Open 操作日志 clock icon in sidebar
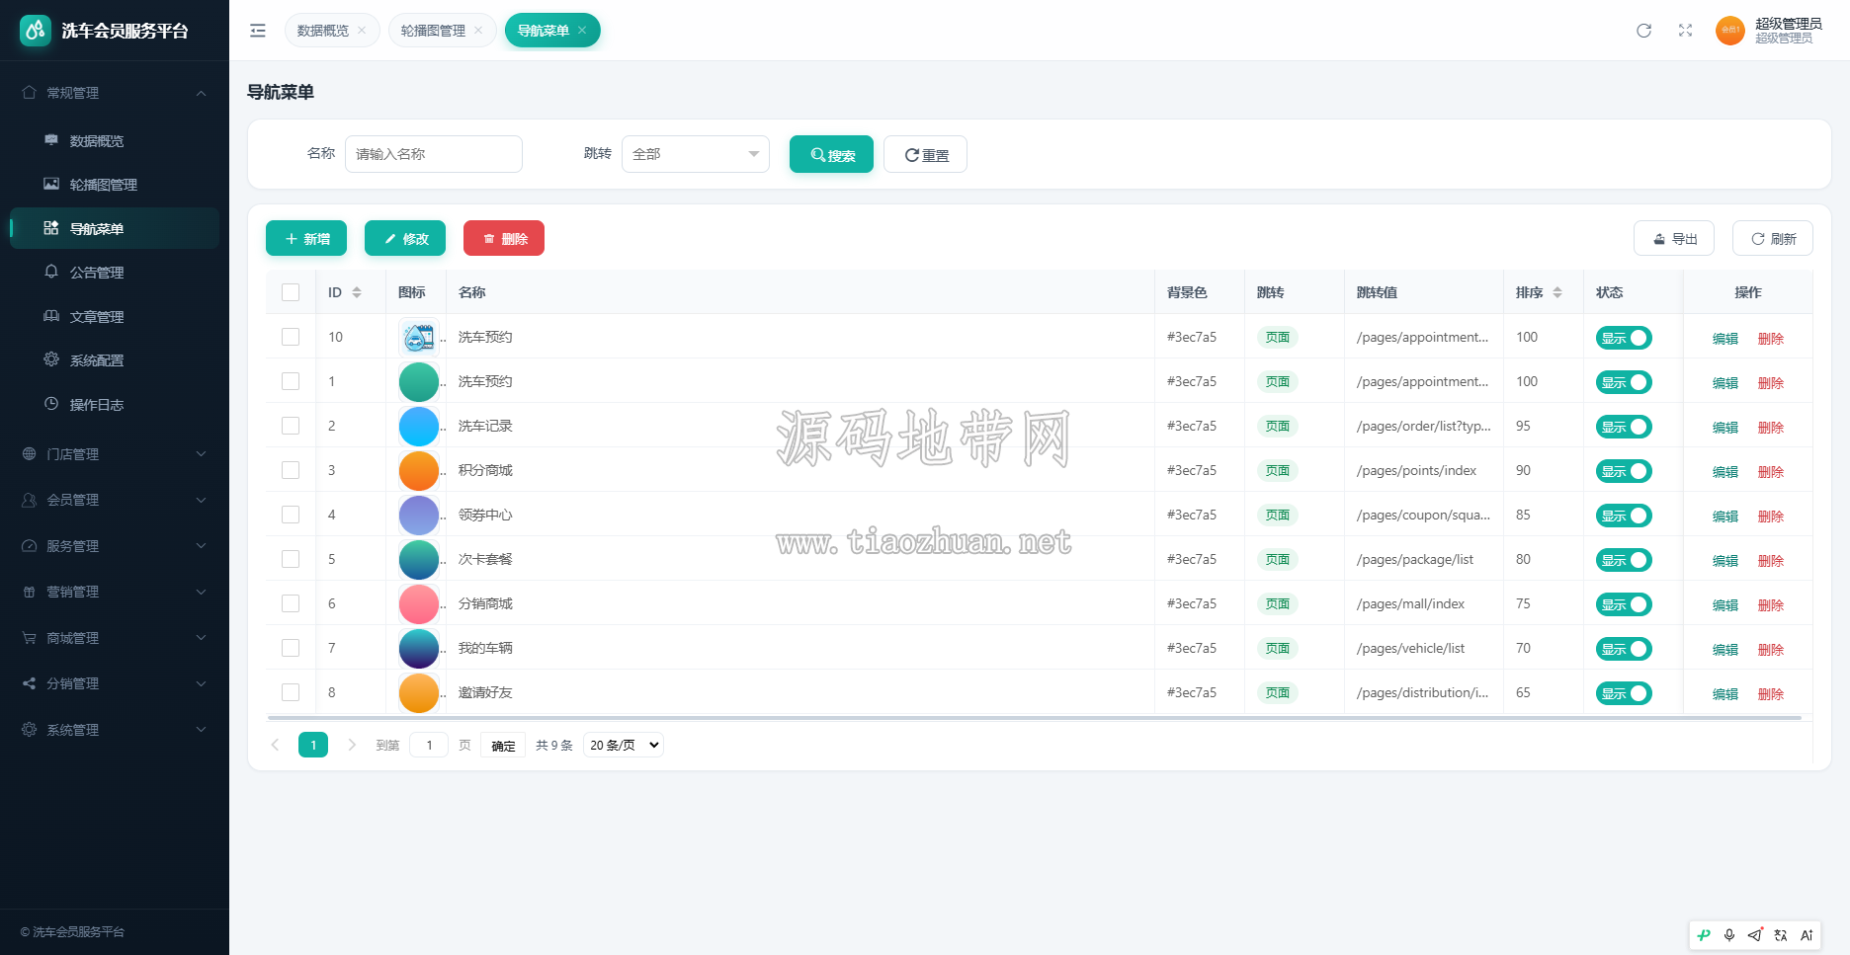1850x955 pixels. click(51, 404)
